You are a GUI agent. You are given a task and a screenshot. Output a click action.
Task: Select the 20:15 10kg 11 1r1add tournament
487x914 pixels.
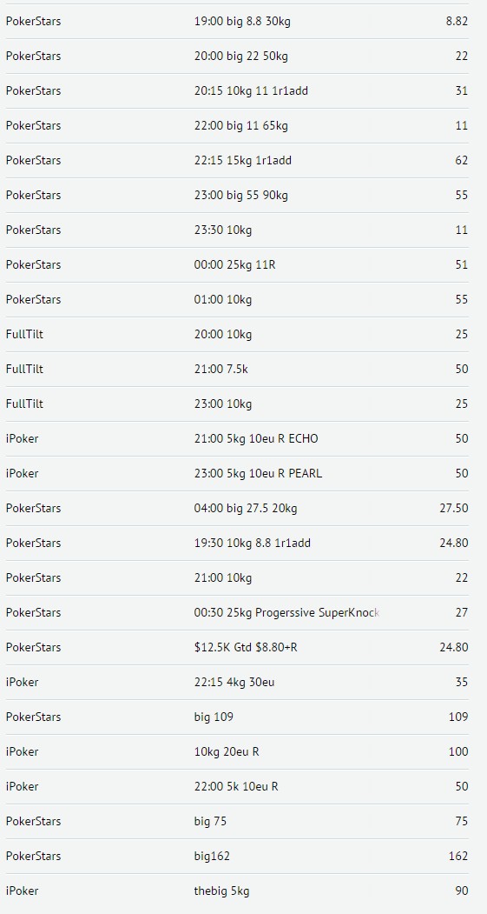pyautogui.click(x=237, y=91)
